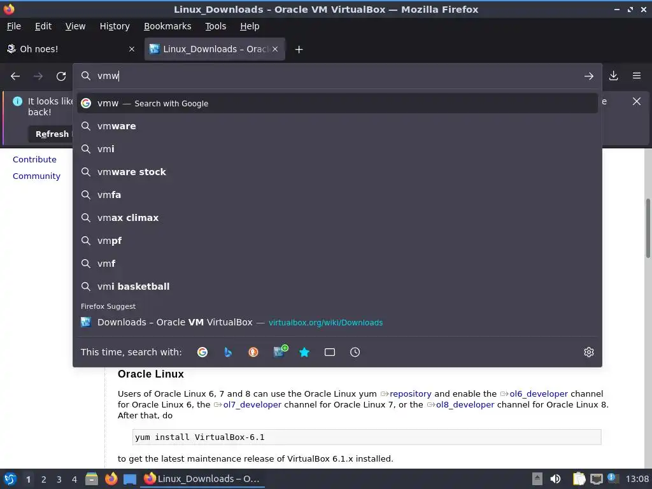Click the 13:08 clock
The height and width of the screenshot is (489, 652).
click(x=637, y=479)
